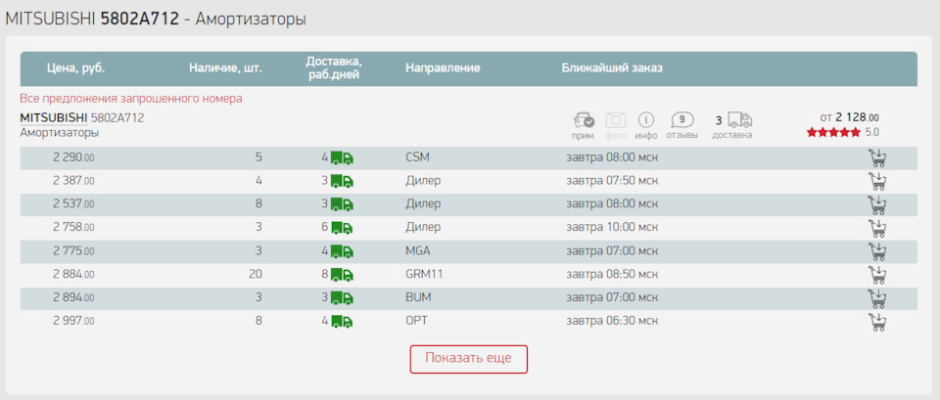Add the 2 290.00 CSM offer to cart
The image size is (940, 400).
pyautogui.click(x=877, y=158)
